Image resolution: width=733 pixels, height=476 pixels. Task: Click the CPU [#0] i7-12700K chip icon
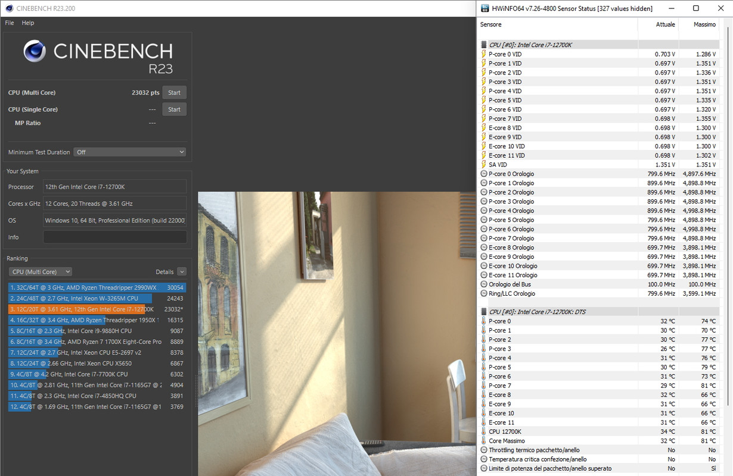[483, 45]
